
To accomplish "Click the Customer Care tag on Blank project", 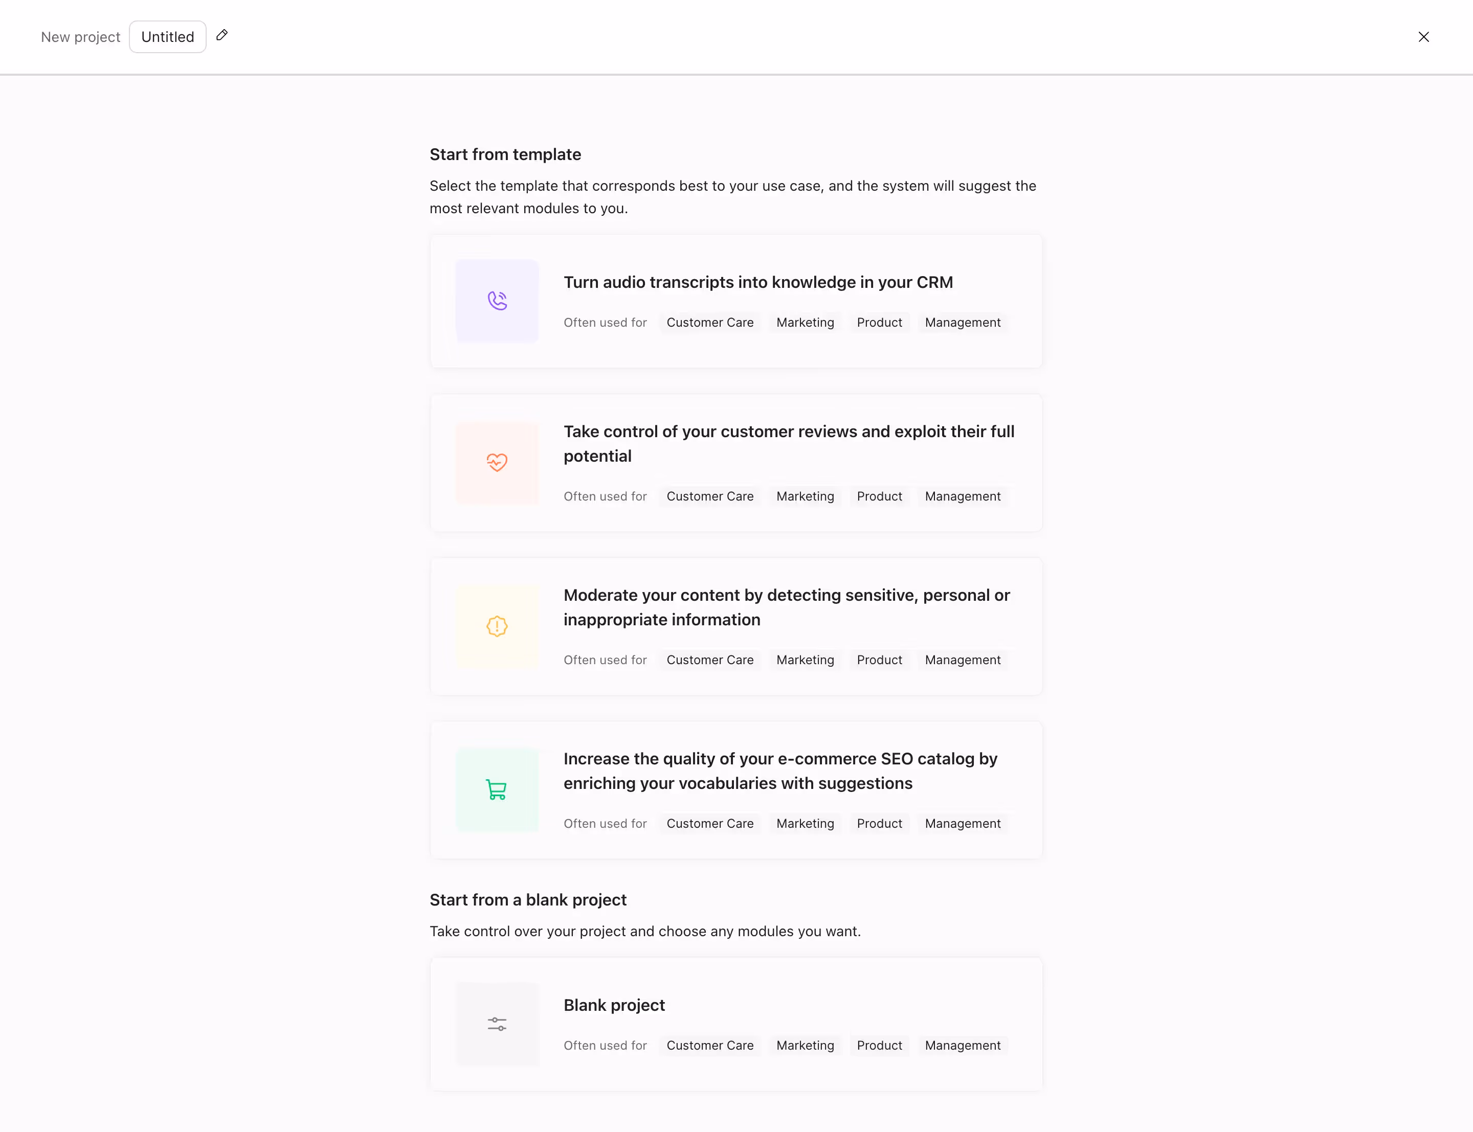I will [709, 1045].
